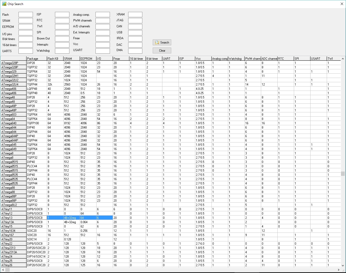Click the 2.7-6.0 Vcc cell of ATtiny22
Image resolution: width=346 pixels, height=273 pixels.
point(203,244)
